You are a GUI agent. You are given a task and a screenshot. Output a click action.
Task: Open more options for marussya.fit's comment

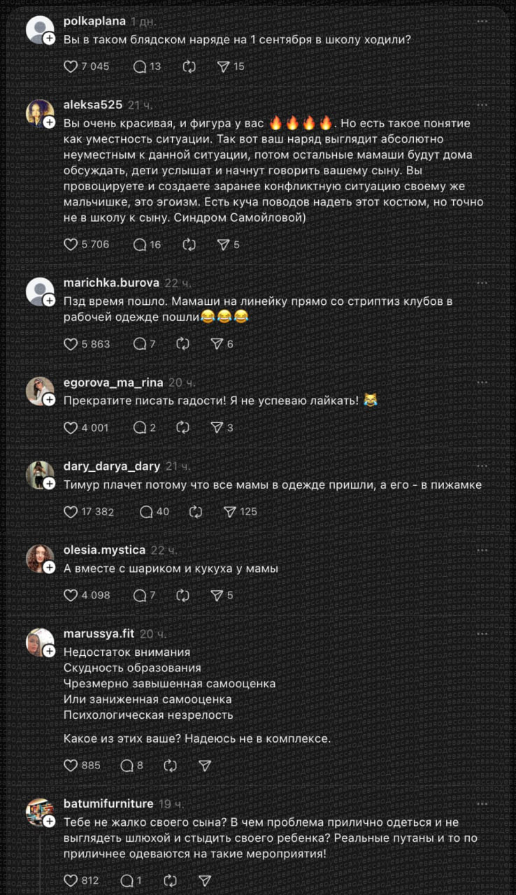[482, 633]
